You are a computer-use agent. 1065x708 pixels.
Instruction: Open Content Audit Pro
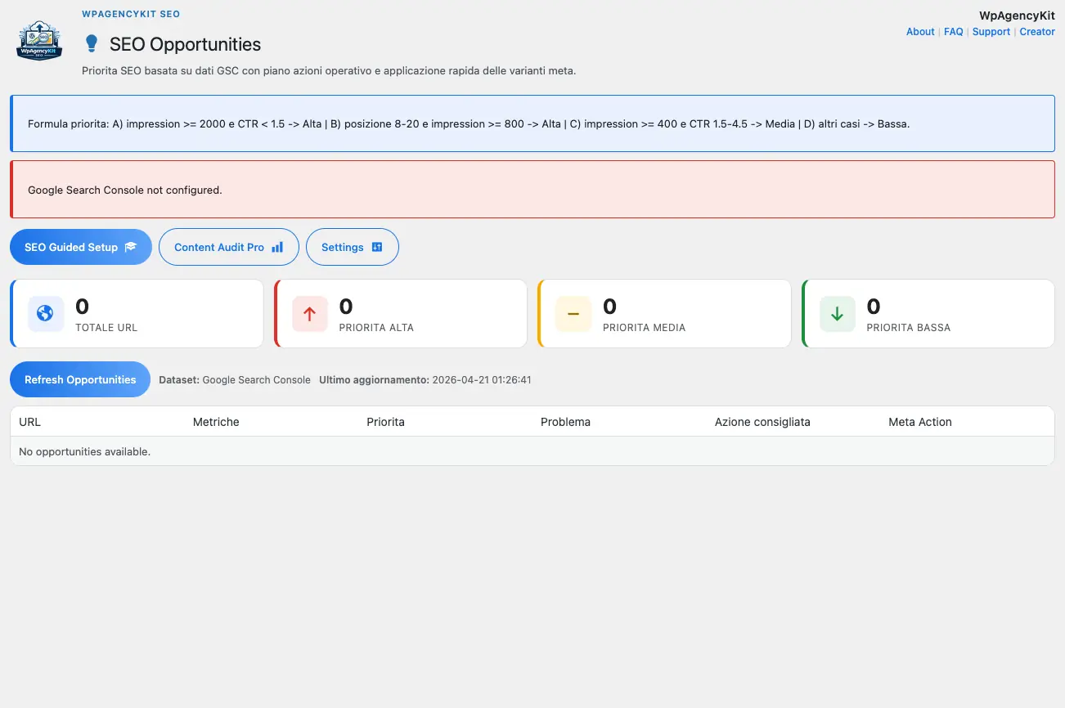pyautogui.click(x=229, y=247)
